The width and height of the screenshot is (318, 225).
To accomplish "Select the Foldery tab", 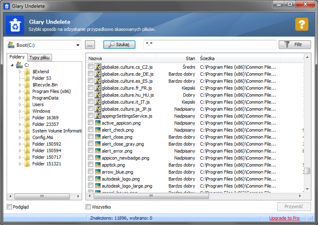I will point(17,57).
